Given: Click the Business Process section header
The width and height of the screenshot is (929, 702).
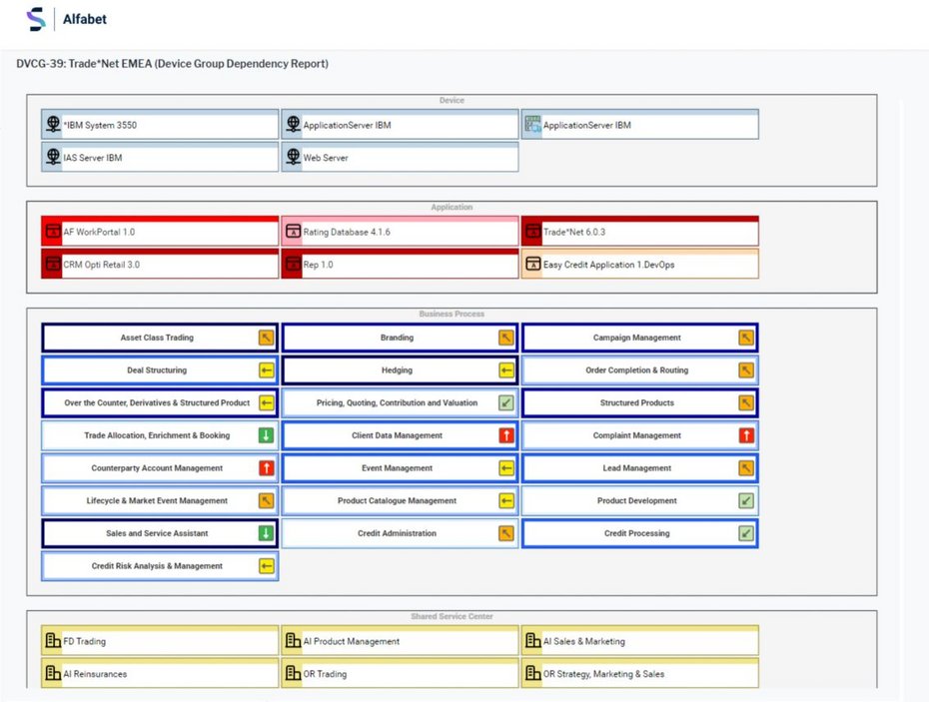Looking at the screenshot, I should 452,314.
